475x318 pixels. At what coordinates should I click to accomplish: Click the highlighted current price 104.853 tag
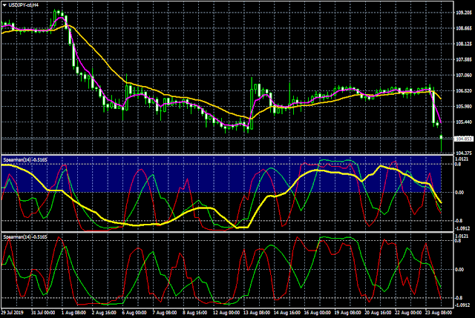pyautogui.click(x=463, y=139)
